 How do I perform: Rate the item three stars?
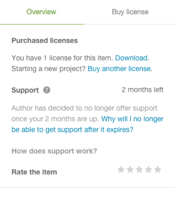139,170
